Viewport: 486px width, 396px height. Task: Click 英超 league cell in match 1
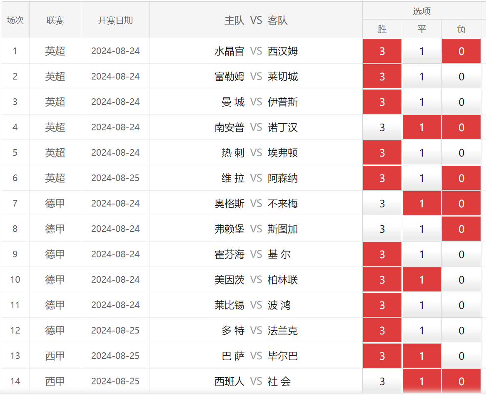55,51
